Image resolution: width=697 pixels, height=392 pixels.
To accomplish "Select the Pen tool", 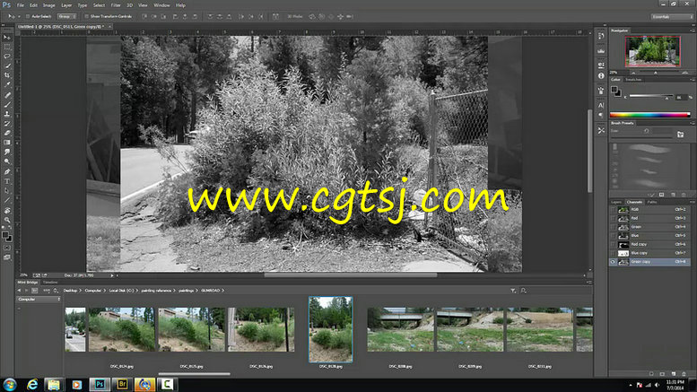I will 7,171.
